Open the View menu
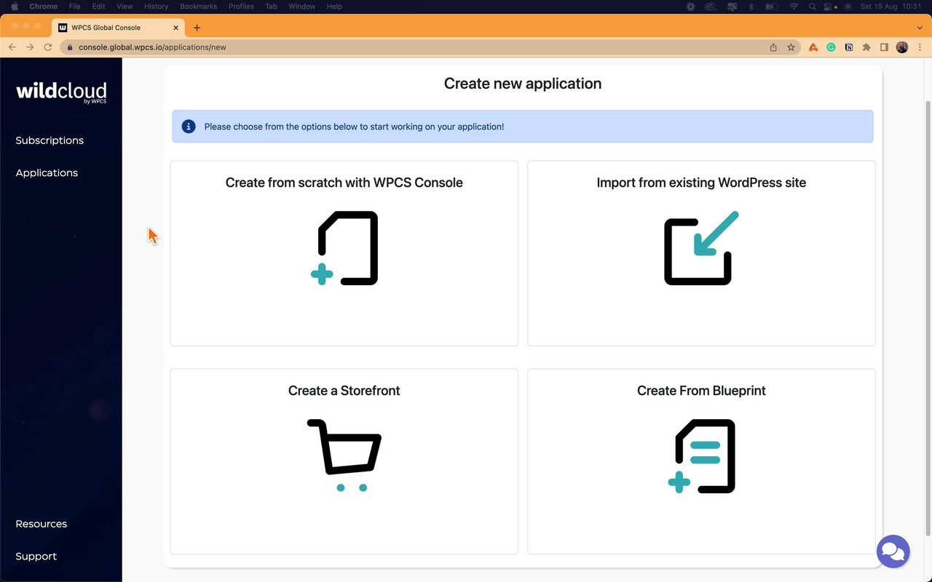This screenshot has width=932, height=582. coord(125,7)
